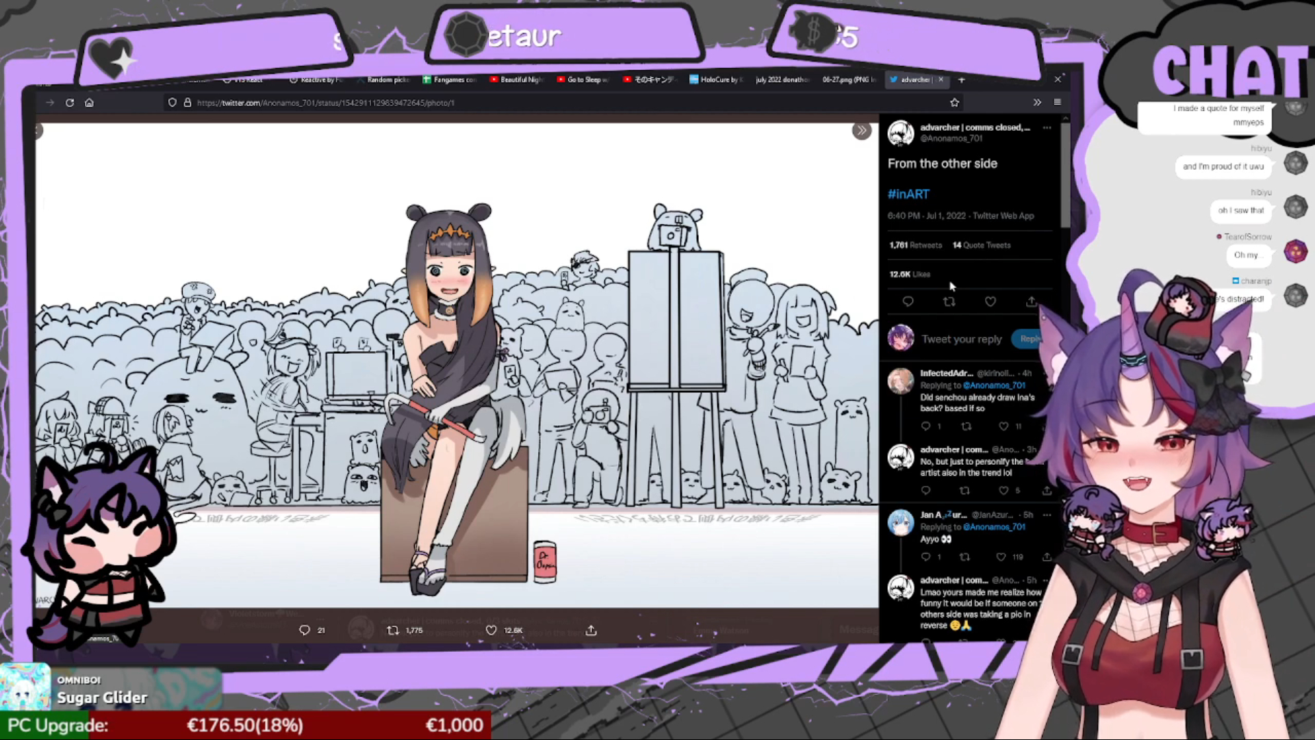Open the @Anonamos_701 mention in Jan Azur's reply
1315x740 pixels.
(x=994, y=527)
